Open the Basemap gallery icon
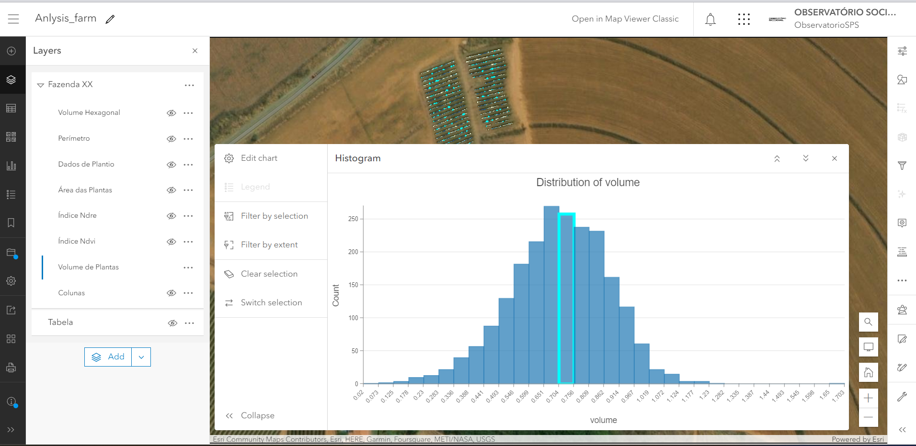The image size is (916, 446). (x=11, y=137)
